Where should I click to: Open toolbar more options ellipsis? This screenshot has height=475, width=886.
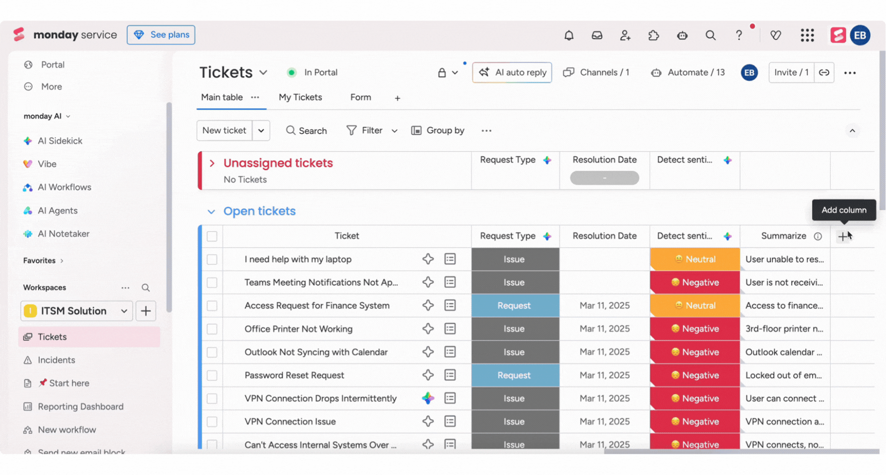[x=486, y=131]
